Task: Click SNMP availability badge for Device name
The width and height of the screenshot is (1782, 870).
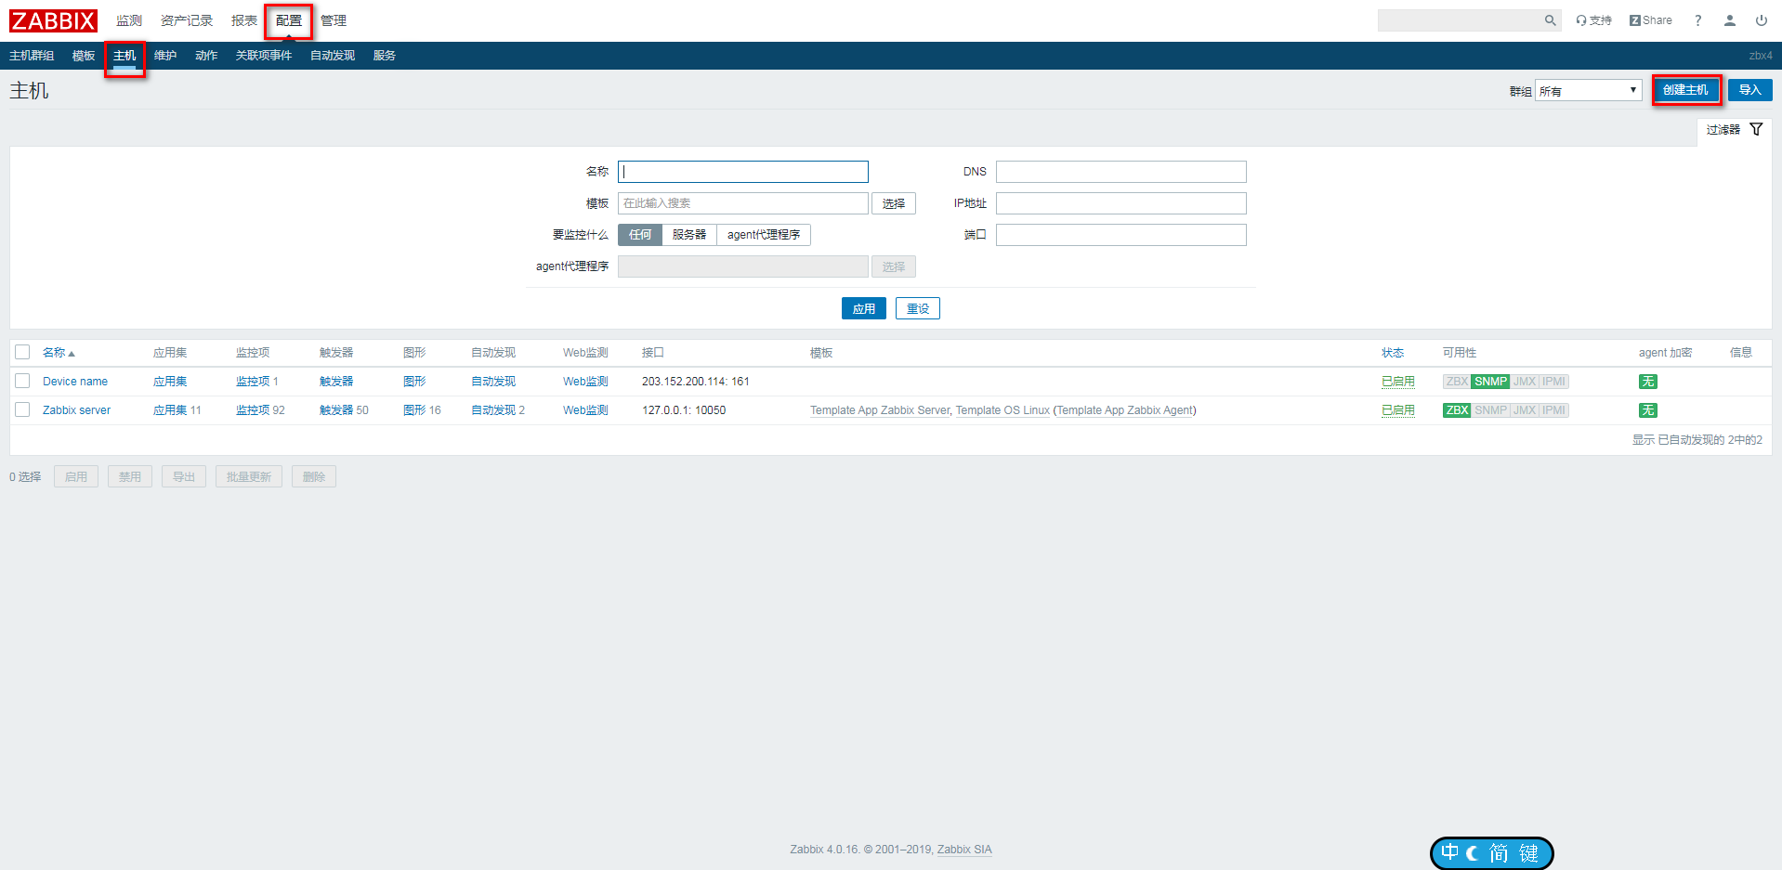Action: (x=1490, y=382)
